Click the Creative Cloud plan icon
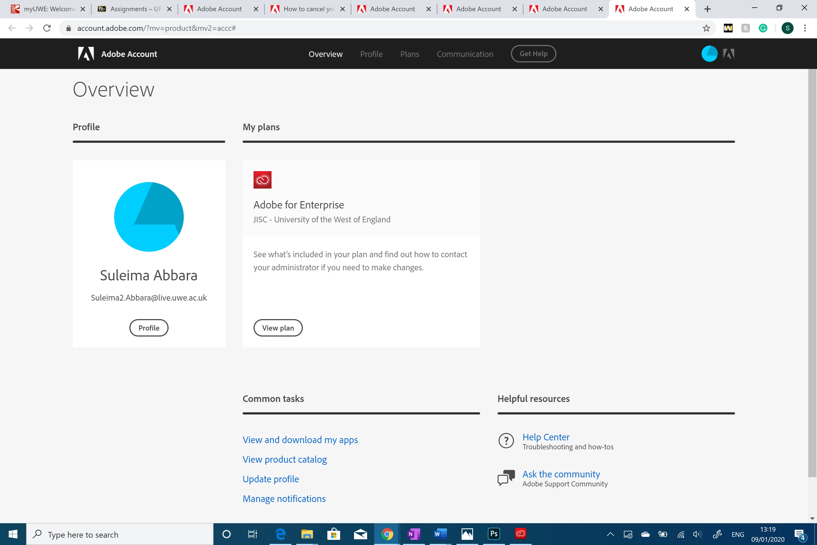 coord(262,180)
